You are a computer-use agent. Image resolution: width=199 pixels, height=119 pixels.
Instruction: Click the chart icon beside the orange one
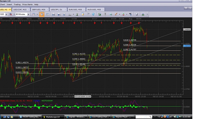[x=47, y=14]
